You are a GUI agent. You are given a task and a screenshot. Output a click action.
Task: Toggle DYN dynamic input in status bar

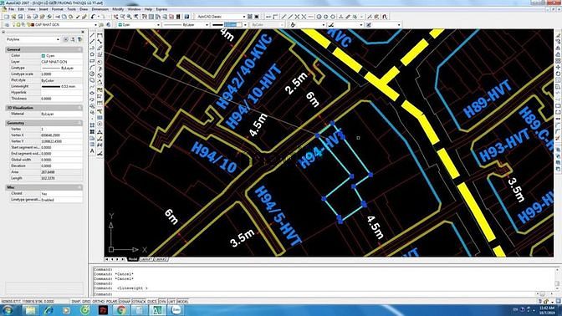[x=162, y=302]
